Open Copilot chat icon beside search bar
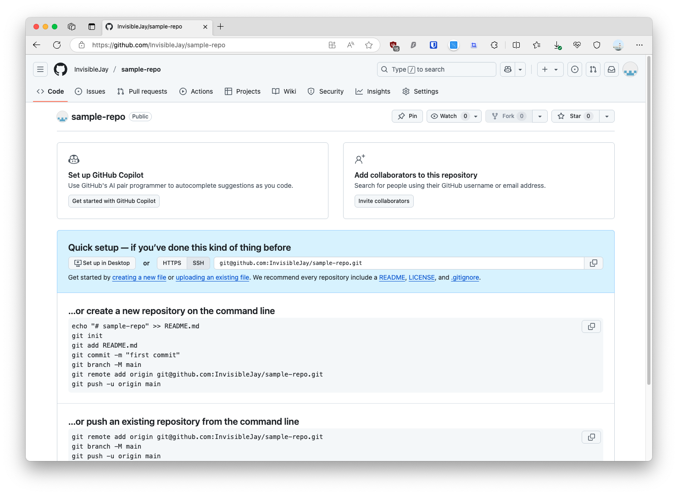Screen dimensions: 678x495 click(507, 69)
